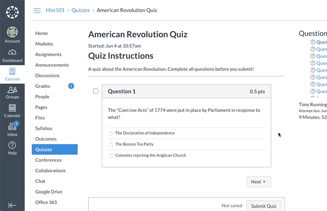
Task: Open Modules in the course menu
Action: click(x=44, y=44)
